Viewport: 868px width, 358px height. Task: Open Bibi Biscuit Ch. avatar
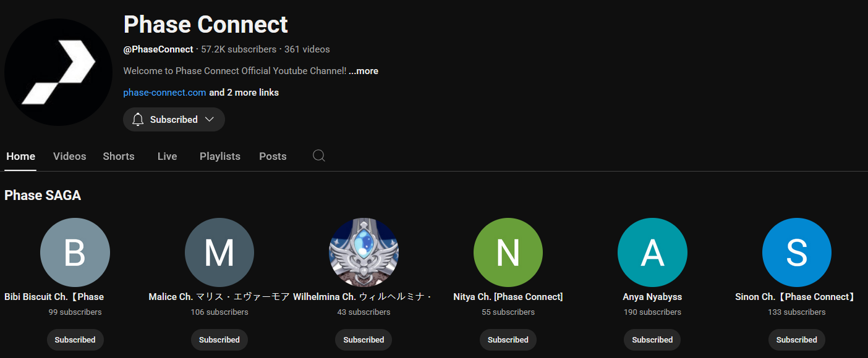[75, 252]
